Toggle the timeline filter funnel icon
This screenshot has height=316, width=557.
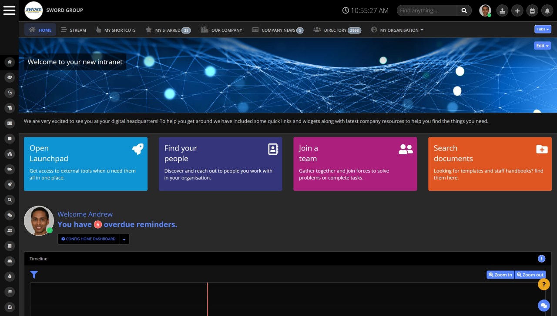pyautogui.click(x=34, y=275)
